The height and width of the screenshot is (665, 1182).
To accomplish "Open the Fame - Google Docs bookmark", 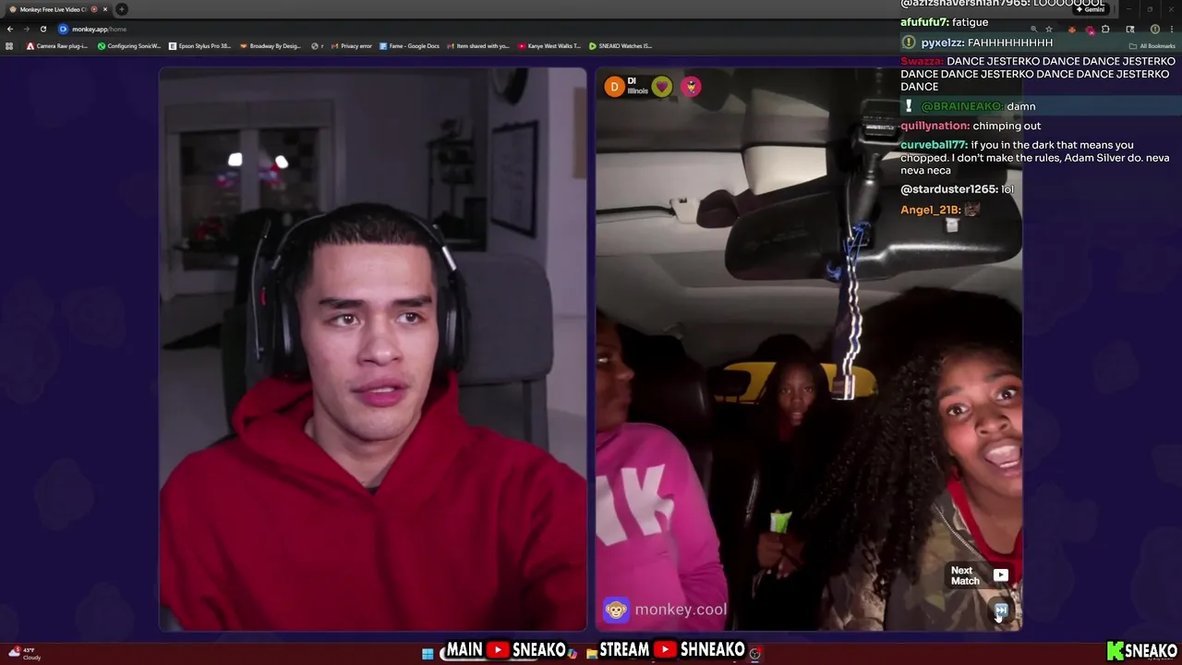I will click(409, 45).
